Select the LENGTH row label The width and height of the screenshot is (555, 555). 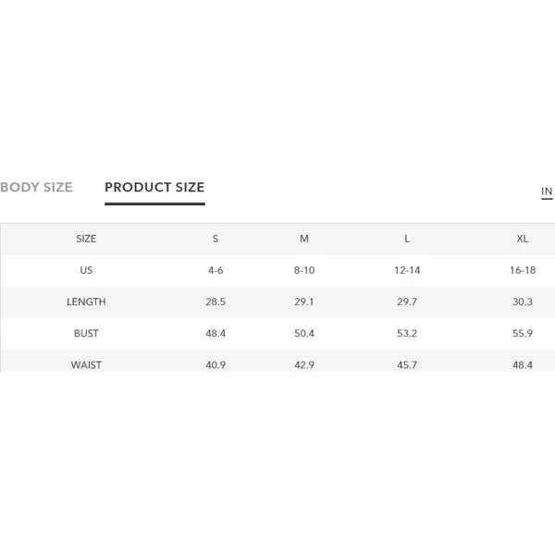(x=86, y=302)
